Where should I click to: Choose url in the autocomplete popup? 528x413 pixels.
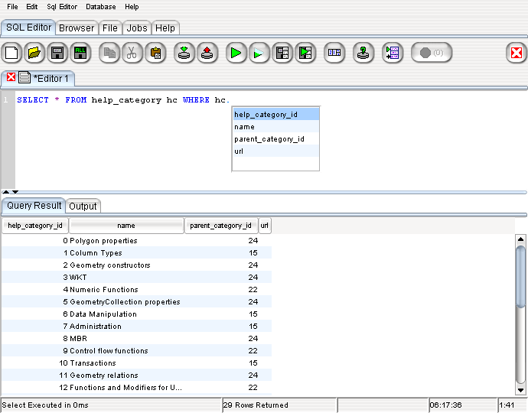pyautogui.click(x=240, y=151)
